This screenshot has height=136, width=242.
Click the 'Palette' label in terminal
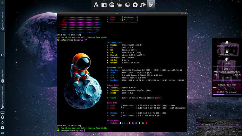coord(114,123)
